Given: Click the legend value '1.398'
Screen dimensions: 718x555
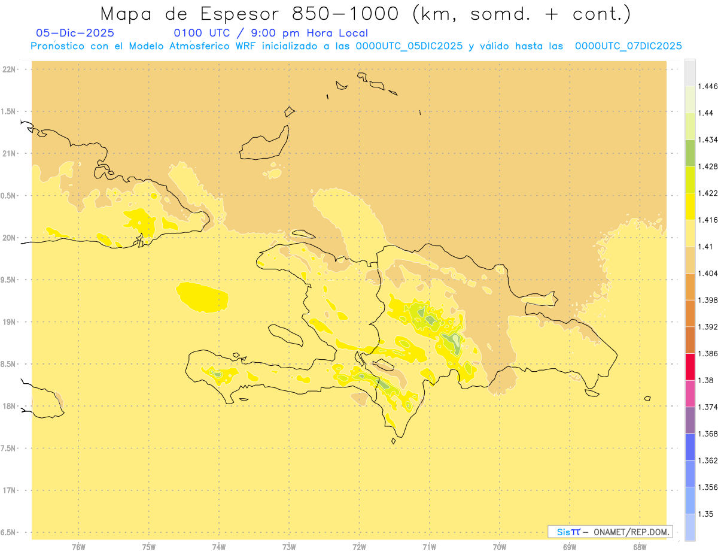Looking at the screenshot, I should point(707,300).
